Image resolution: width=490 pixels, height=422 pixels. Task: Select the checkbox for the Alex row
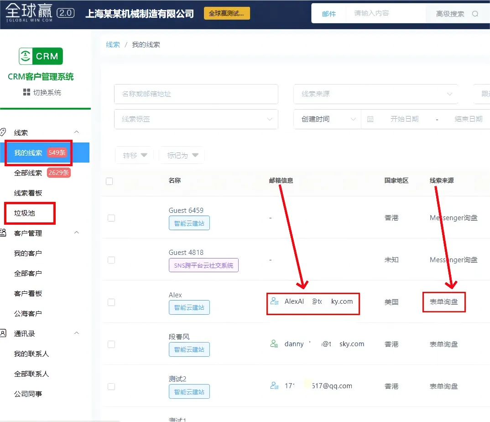click(x=111, y=302)
